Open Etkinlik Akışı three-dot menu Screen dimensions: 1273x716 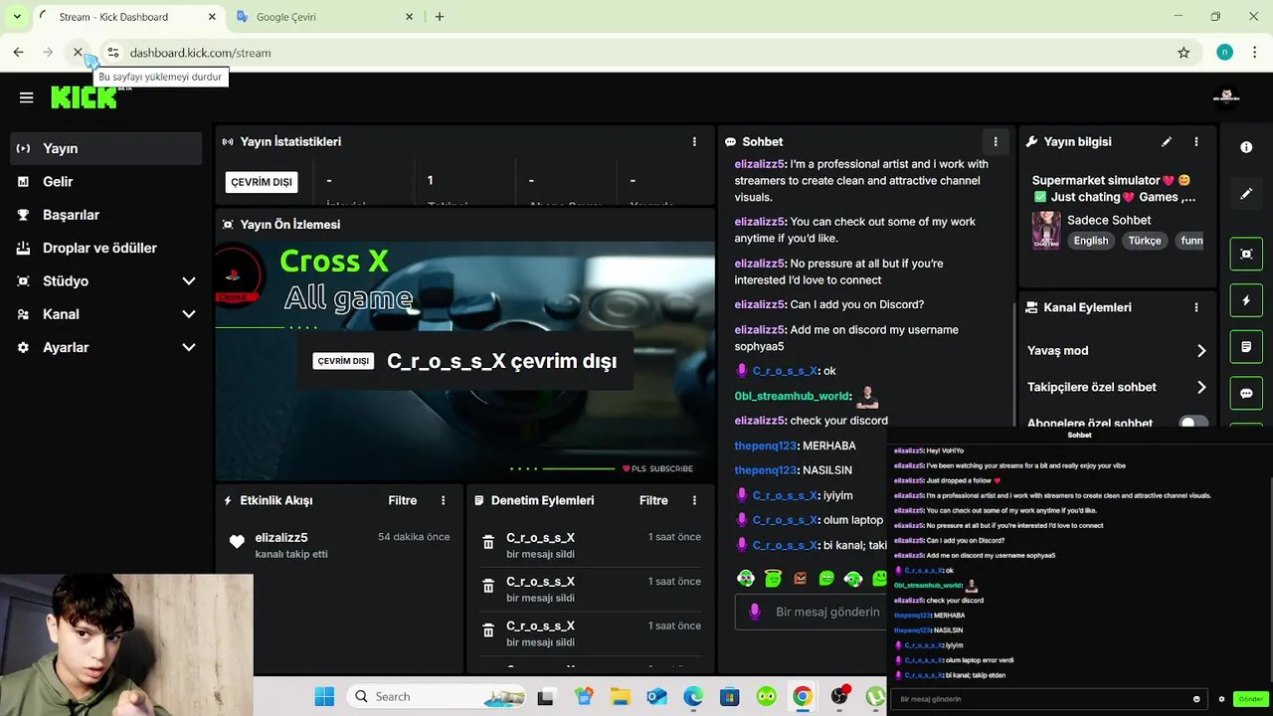click(444, 500)
